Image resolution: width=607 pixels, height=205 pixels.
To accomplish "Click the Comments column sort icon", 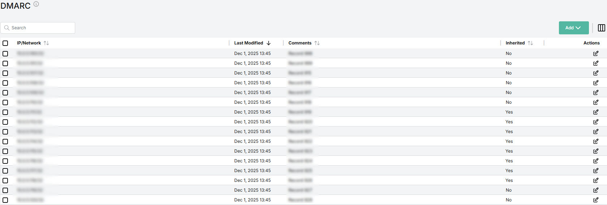I will pos(317,43).
